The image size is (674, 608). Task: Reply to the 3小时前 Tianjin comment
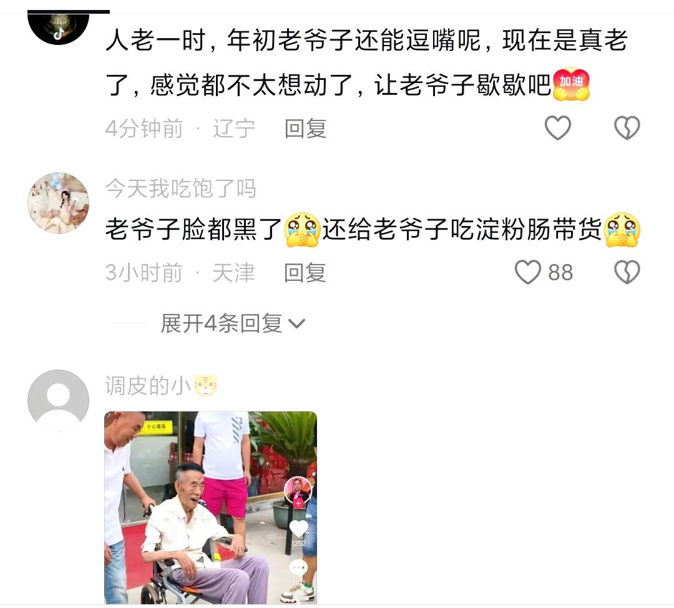[x=305, y=273]
